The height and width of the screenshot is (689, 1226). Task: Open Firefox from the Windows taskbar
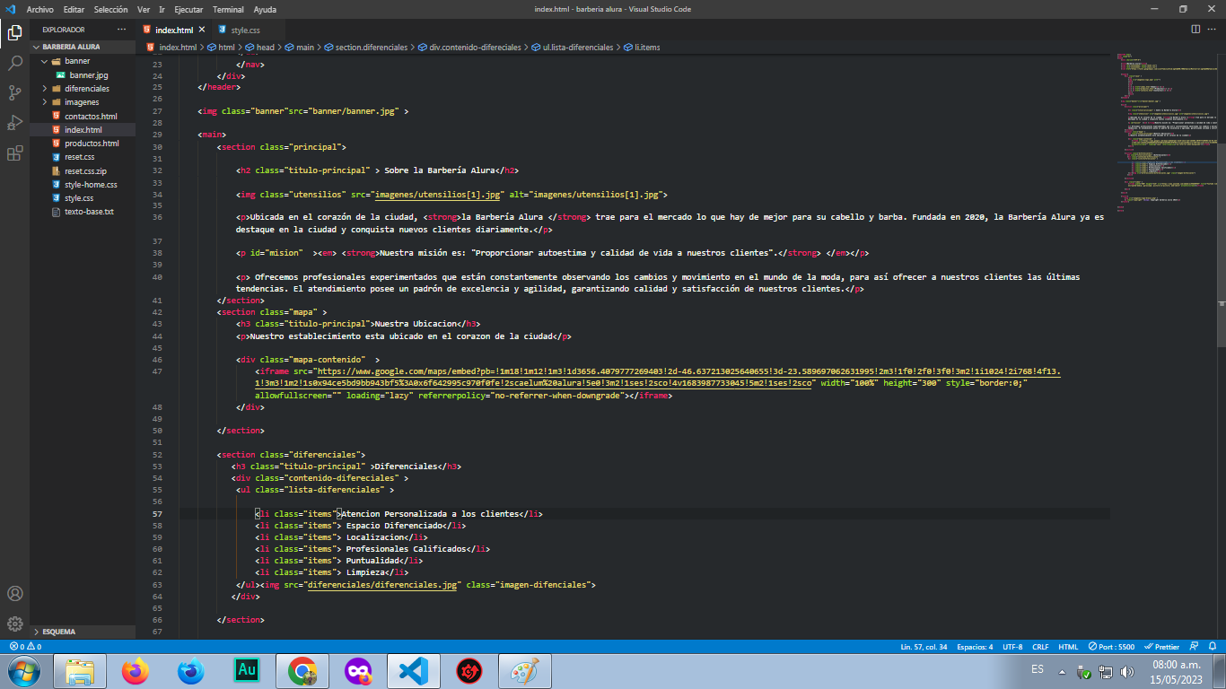[136, 670]
